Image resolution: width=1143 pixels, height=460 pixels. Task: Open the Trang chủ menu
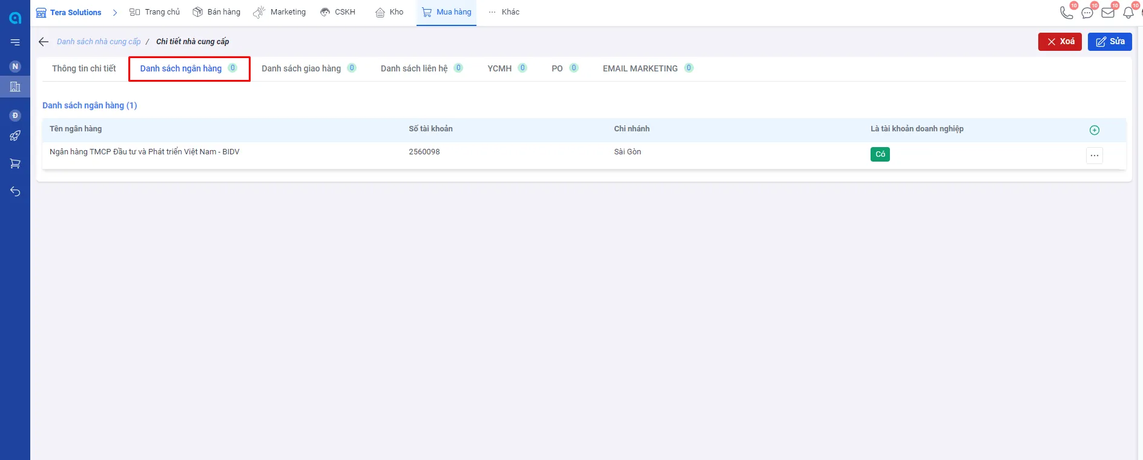click(155, 12)
